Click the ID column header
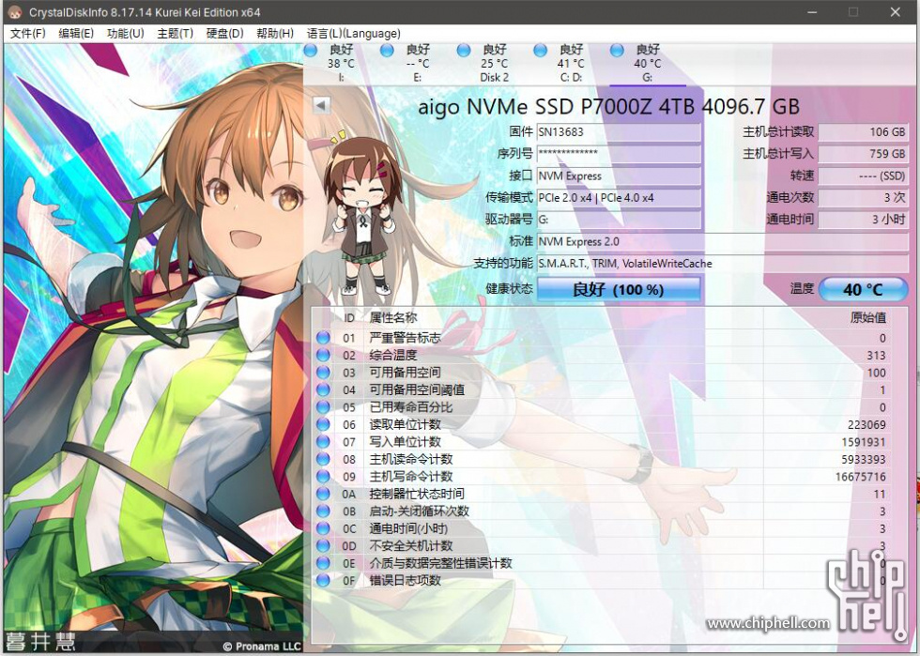The width and height of the screenshot is (920, 656). [349, 318]
